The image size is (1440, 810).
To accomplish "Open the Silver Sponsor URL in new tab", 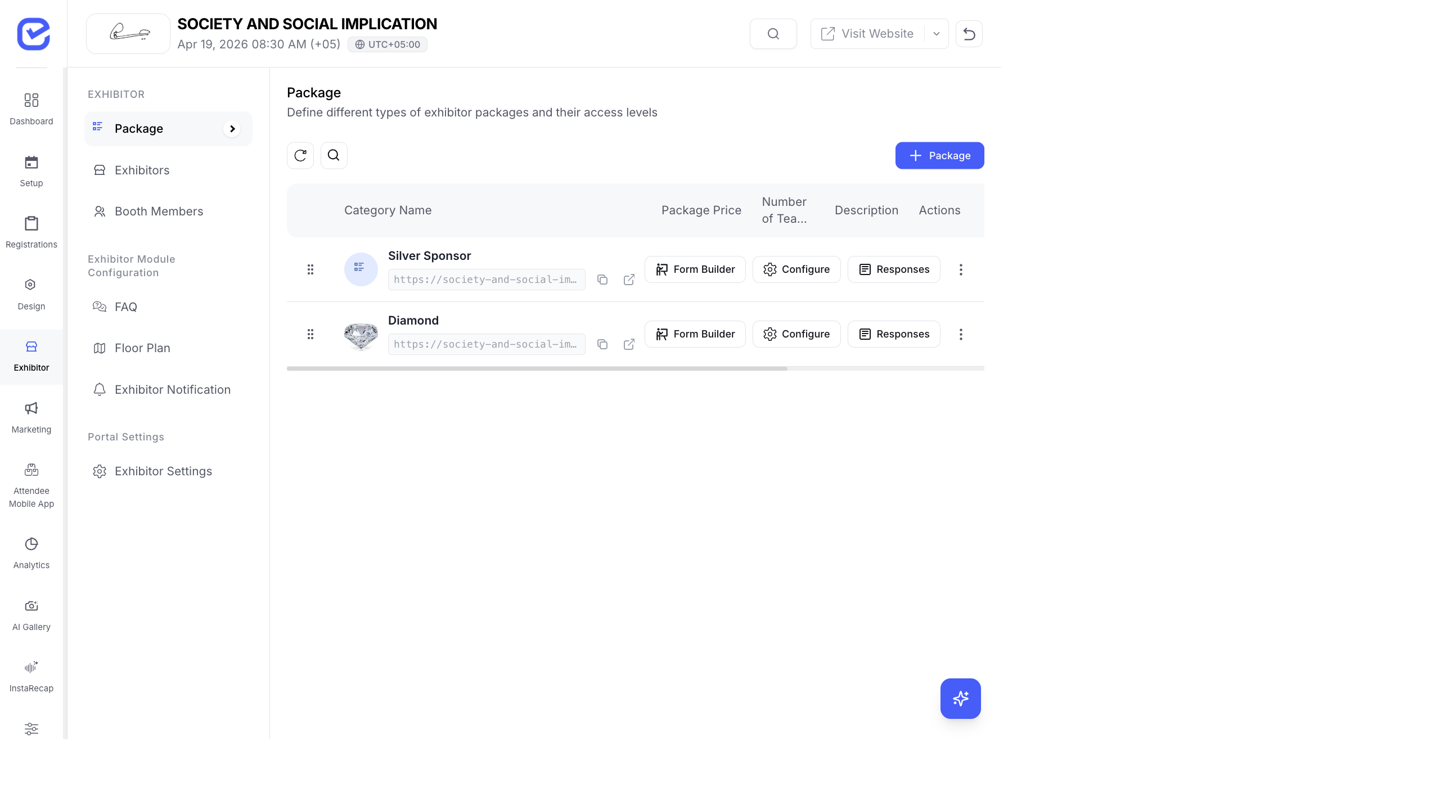I will click(x=629, y=279).
